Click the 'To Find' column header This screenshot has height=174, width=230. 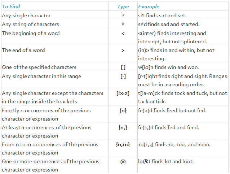point(11,6)
